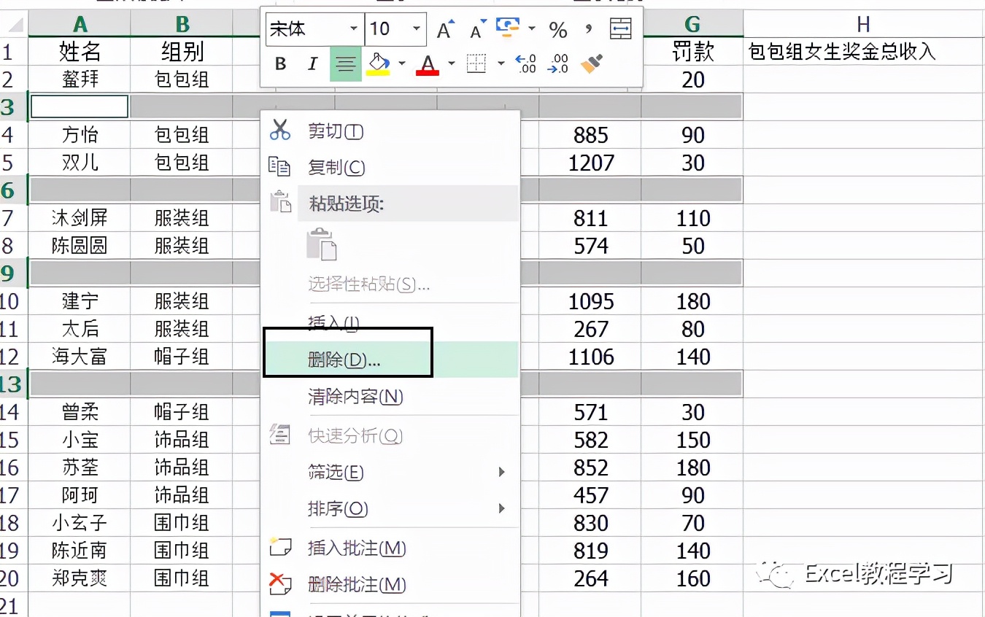Select the name cell 海大富
The width and height of the screenshot is (985, 617).
(x=80, y=357)
